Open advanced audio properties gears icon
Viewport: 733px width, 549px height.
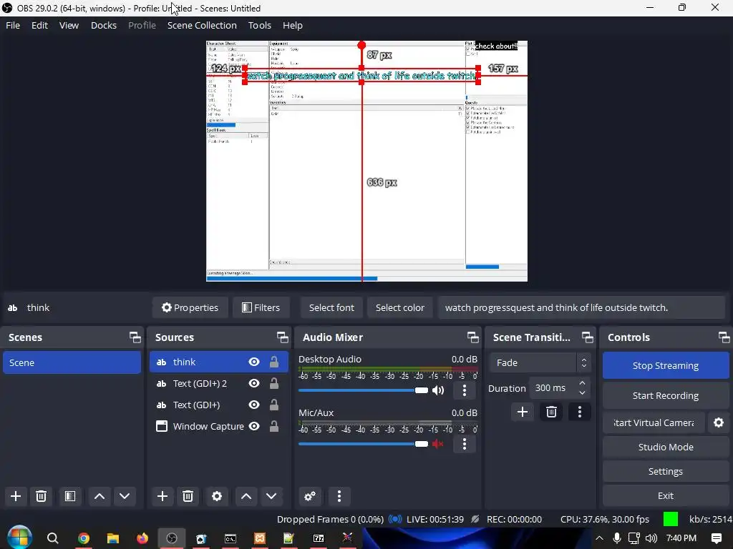(309, 496)
